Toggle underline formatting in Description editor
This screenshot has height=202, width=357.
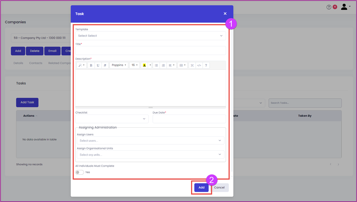98,65
